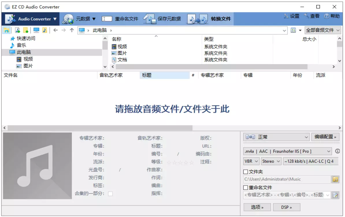
Task: Click the edit filename pattern icon
Action: coord(335,195)
